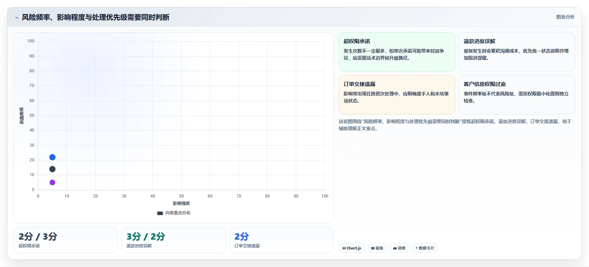Click the text 事件频率低不代表风险低 in the card
The width and height of the screenshot is (589, 267).
click(x=489, y=94)
